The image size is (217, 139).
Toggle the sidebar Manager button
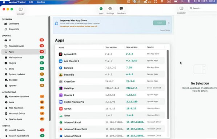click(x=21, y=9)
